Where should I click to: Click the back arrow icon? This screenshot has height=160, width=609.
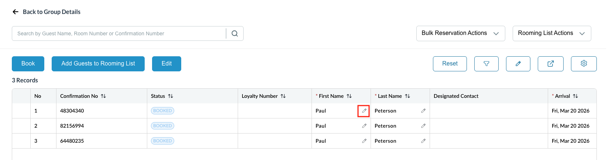(16, 12)
